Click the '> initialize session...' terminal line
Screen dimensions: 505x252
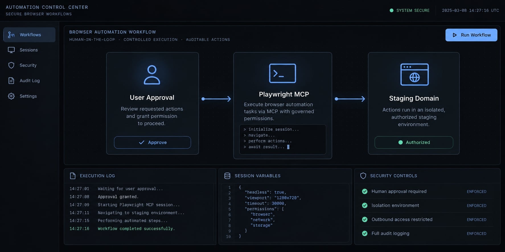point(271,129)
